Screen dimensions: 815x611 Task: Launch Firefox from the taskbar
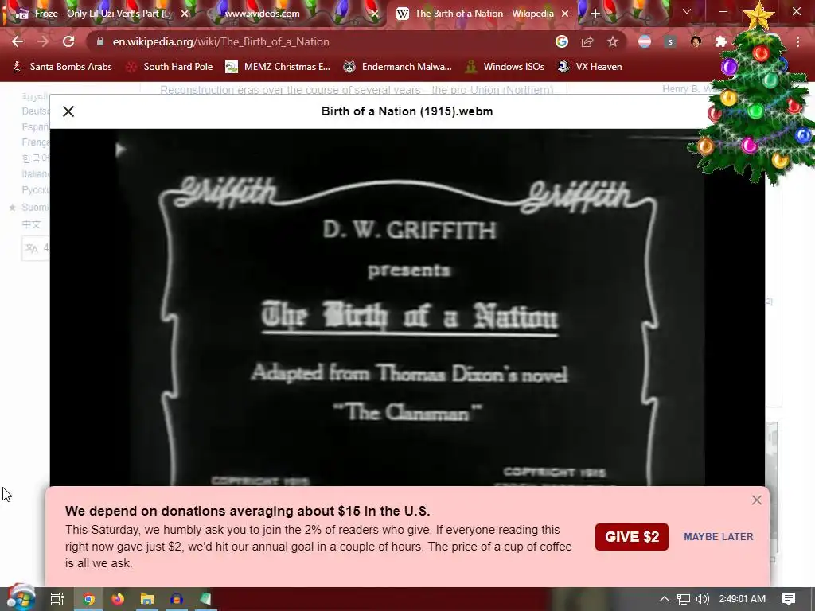[x=118, y=599]
